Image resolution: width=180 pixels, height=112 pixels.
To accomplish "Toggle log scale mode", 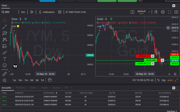I will coord(164,80).
